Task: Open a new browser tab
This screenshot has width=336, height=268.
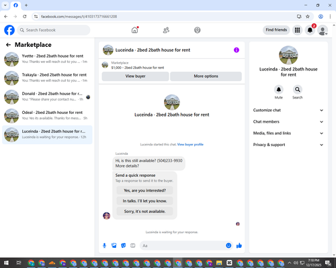Action: [26, 5]
